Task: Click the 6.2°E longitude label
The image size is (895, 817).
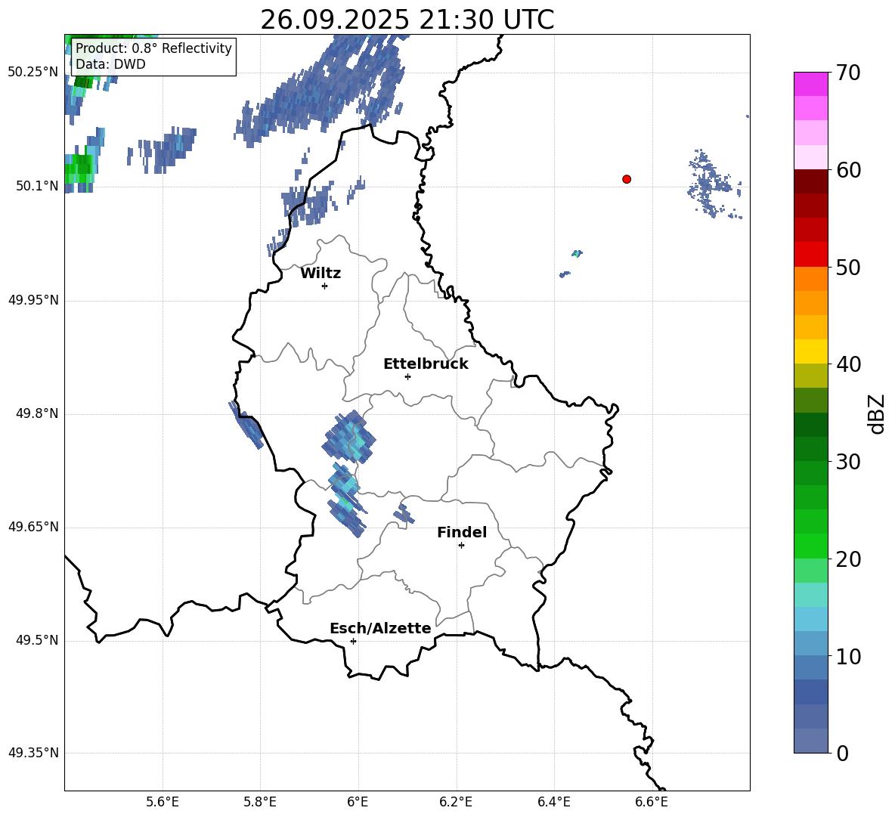Action: click(456, 802)
